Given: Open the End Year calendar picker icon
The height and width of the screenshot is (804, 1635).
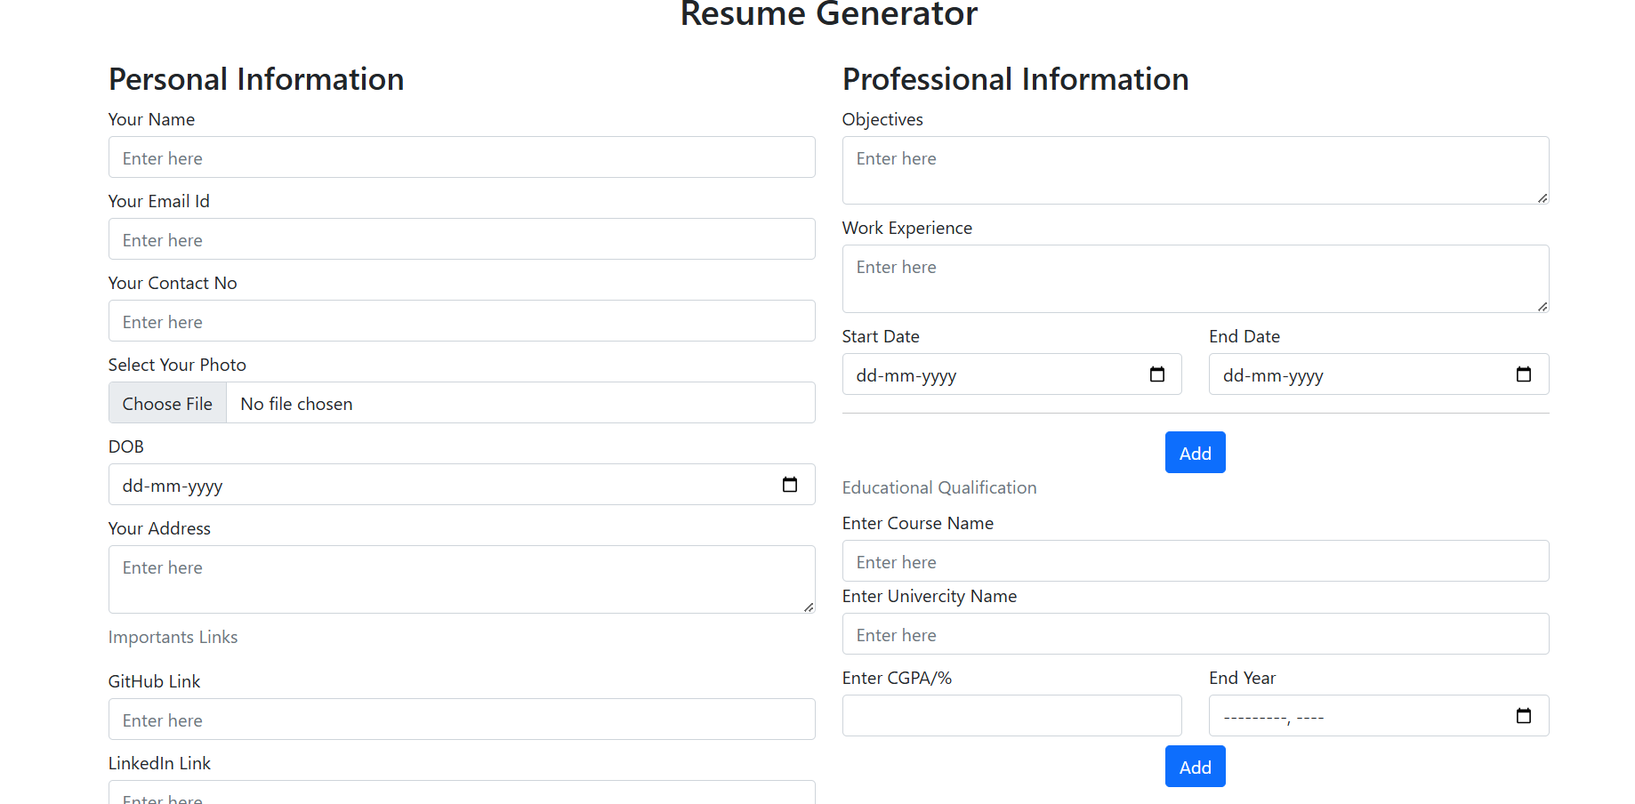Looking at the screenshot, I should pos(1523,716).
